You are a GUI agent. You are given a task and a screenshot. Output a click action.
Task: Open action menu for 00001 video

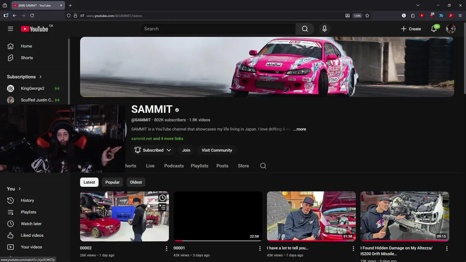pos(260,249)
